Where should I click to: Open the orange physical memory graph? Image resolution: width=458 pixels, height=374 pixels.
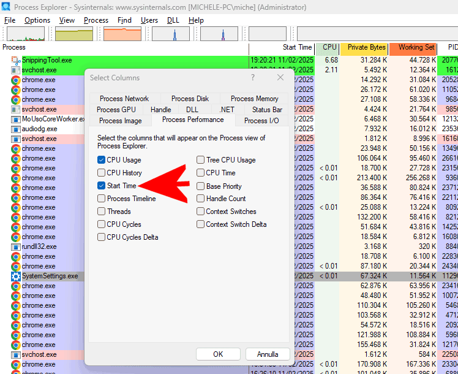pos(122,34)
